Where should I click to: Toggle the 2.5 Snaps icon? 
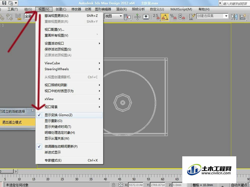156,17
